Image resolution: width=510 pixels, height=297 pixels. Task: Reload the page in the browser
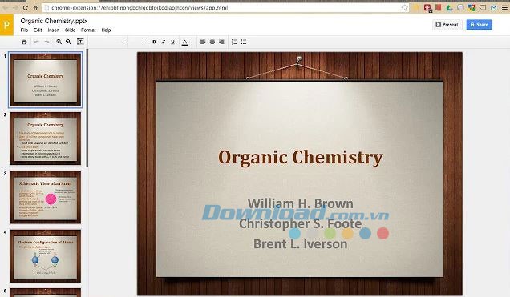point(25,7)
